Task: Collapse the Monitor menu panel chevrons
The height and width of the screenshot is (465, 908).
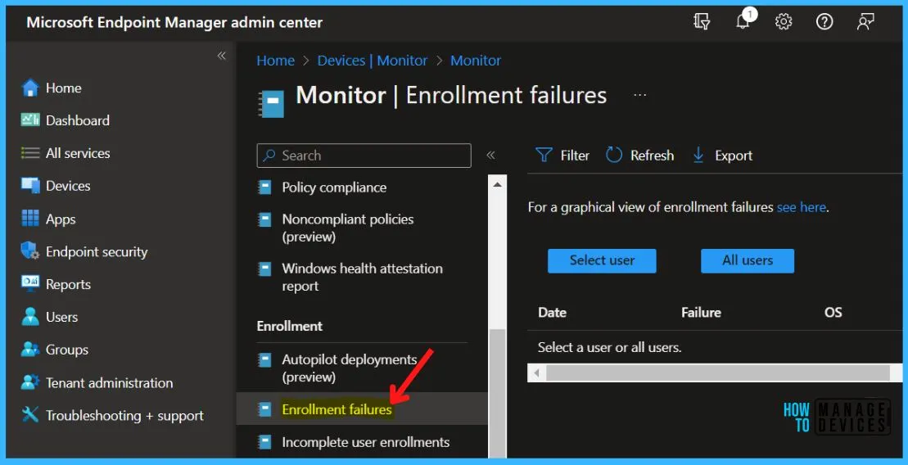Action: click(490, 156)
